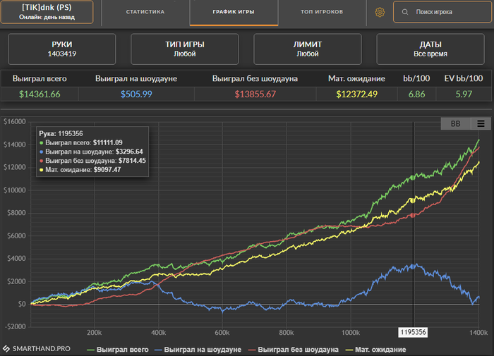Click the $0 y-axis label
The image size is (494, 356).
(22, 304)
